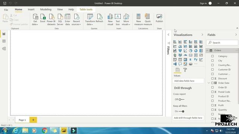
Task: Collapse the Visualizations pane
Action: [202, 35]
